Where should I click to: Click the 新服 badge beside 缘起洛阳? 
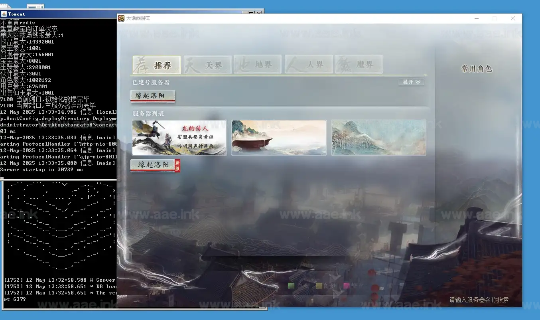click(178, 166)
